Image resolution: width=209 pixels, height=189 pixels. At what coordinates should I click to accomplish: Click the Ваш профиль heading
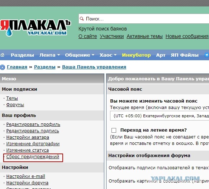(x=19, y=115)
